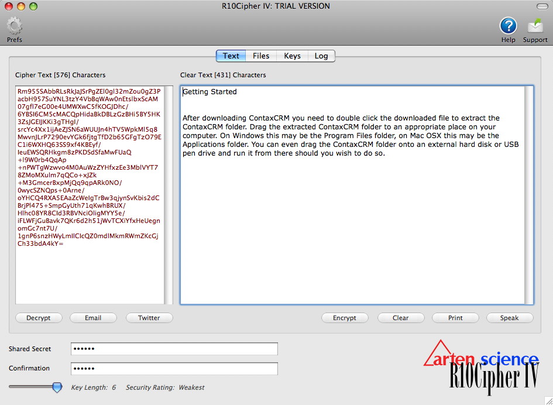Image resolution: width=553 pixels, height=405 pixels.
Task: Click the key length slider handle
Action: pos(57,387)
